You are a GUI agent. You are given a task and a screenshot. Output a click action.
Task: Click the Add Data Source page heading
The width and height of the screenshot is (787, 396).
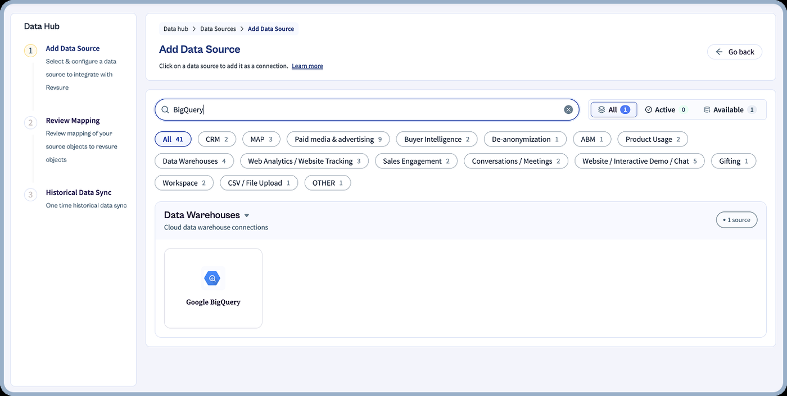tap(200, 49)
